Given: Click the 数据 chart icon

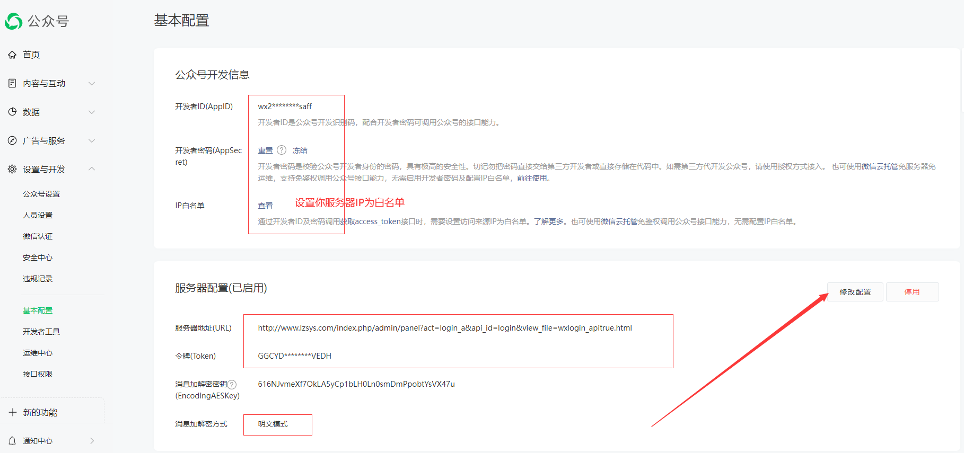Looking at the screenshot, I should [x=12, y=112].
